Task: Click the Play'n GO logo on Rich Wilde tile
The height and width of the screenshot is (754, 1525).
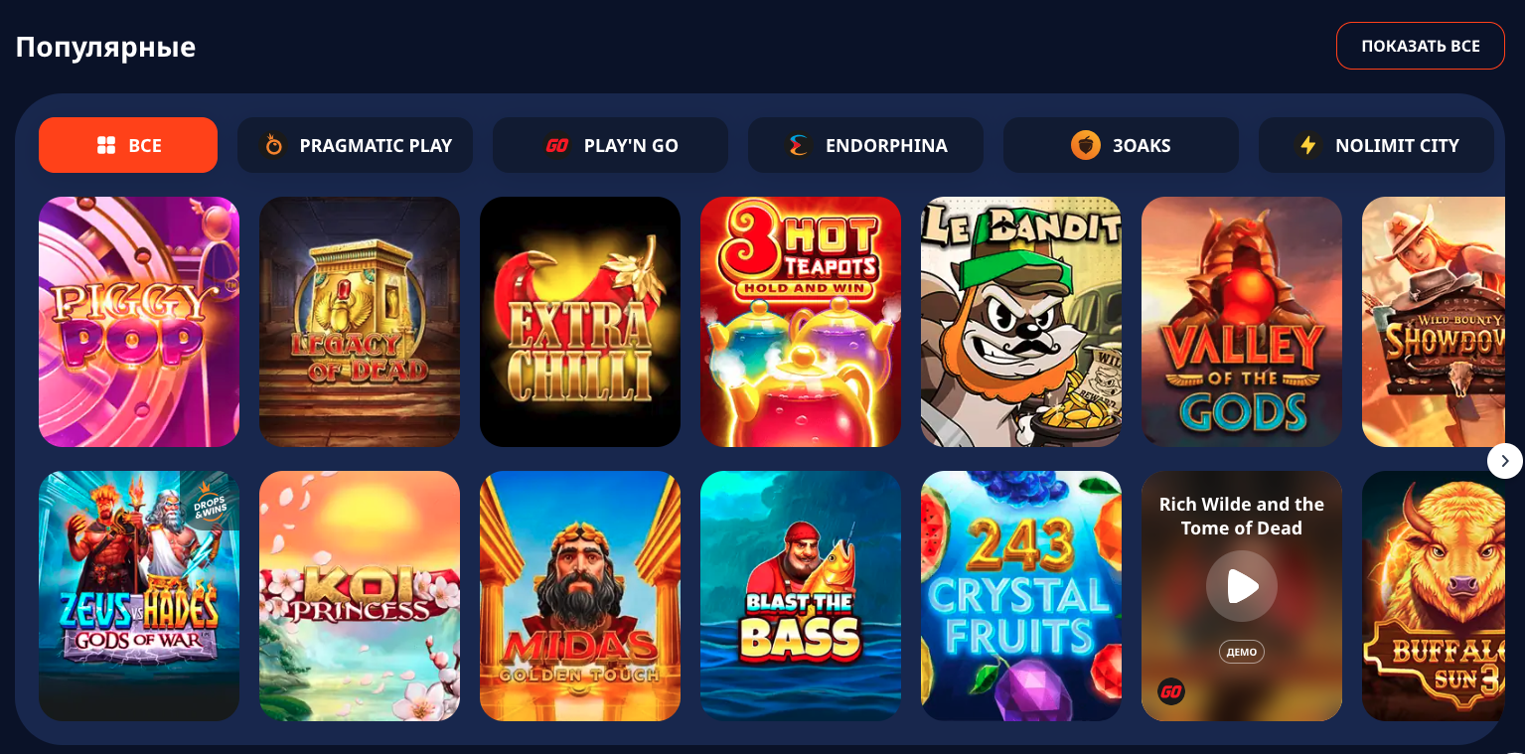Action: [x=1171, y=691]
